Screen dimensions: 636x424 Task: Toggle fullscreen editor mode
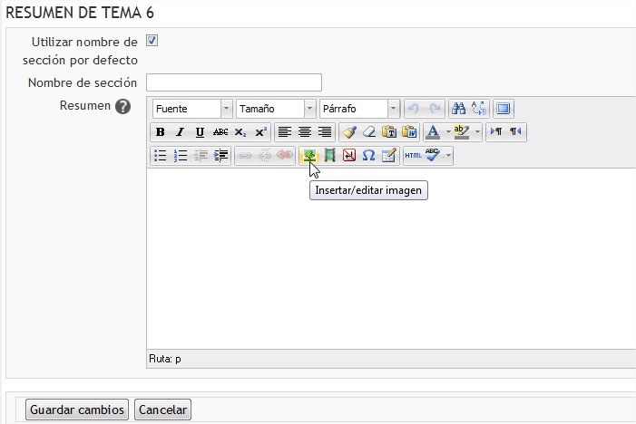[504, 109]
